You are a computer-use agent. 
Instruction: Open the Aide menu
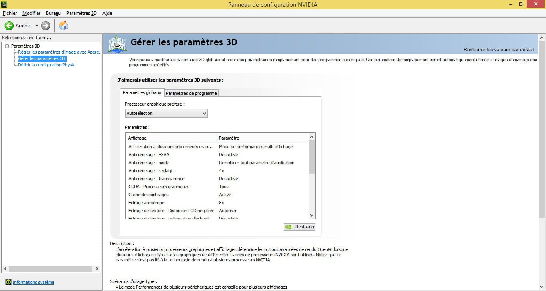click(x=107, y=13)
